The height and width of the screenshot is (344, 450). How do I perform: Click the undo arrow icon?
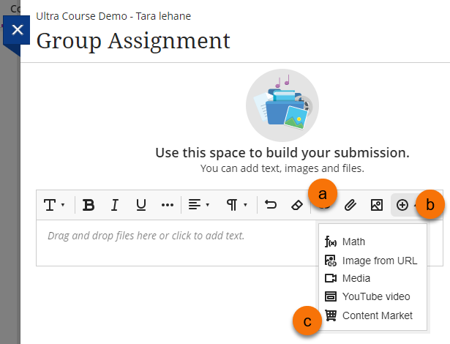pyautogui.click(x=270, y=205)
